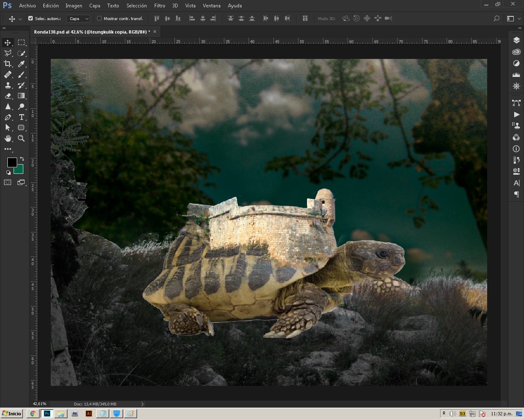Select the Rectangular Marquee tool
This screenshot has width=524, height=419.
click(21, 43)
